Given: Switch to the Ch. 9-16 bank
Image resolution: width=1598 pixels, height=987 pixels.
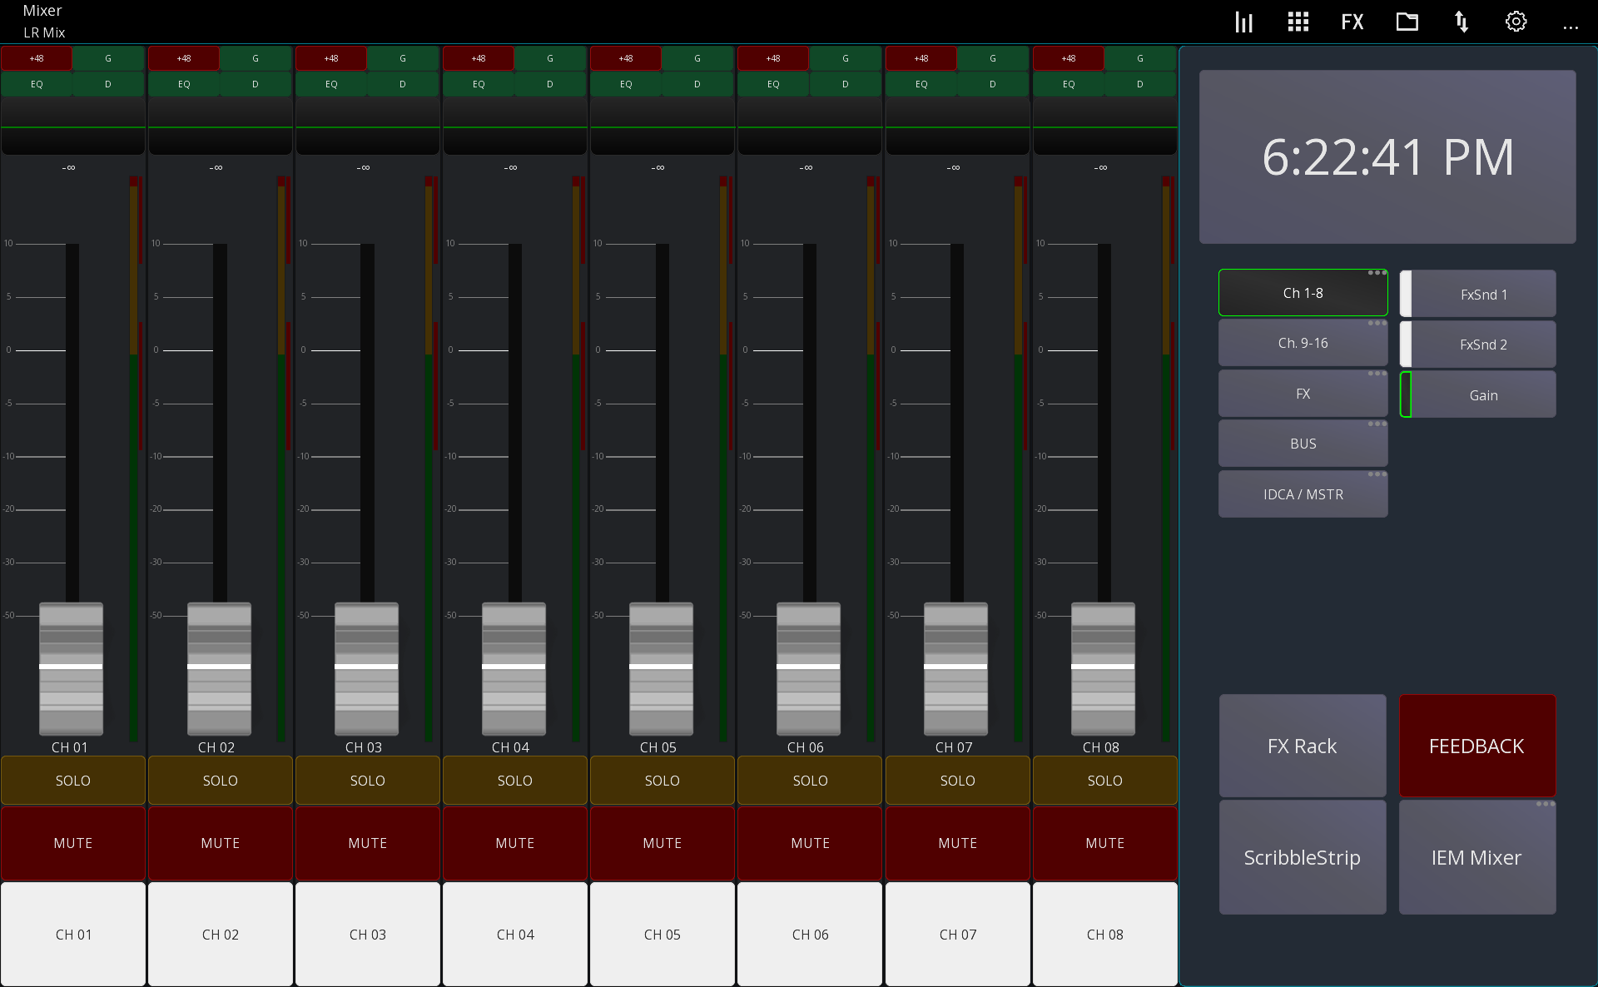Looking at the screenshot, I should coord(1303,342).
